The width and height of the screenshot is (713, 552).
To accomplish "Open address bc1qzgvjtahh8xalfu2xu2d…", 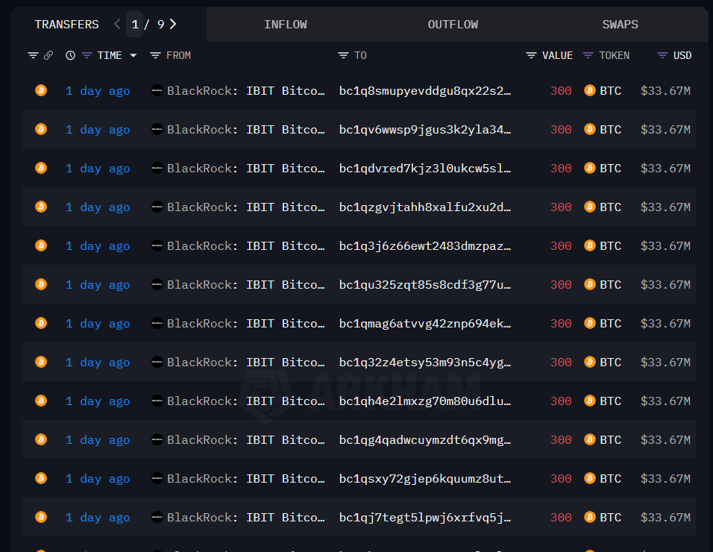I will (425, 207).
